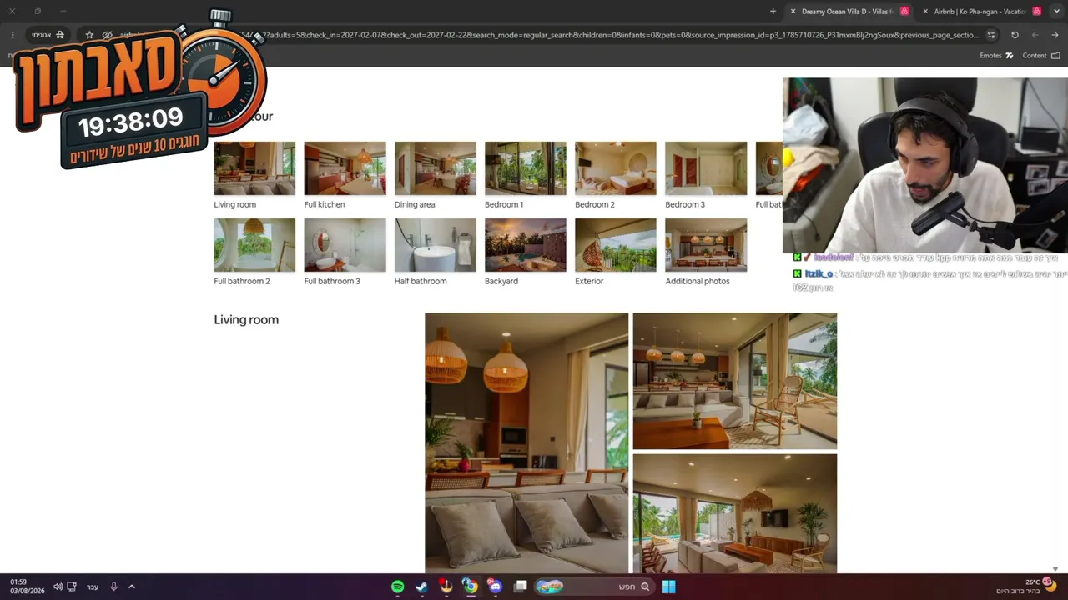The image size is (1068, 600).
Task: Open the living room photo with rattan chair
Action: [735, 381]
